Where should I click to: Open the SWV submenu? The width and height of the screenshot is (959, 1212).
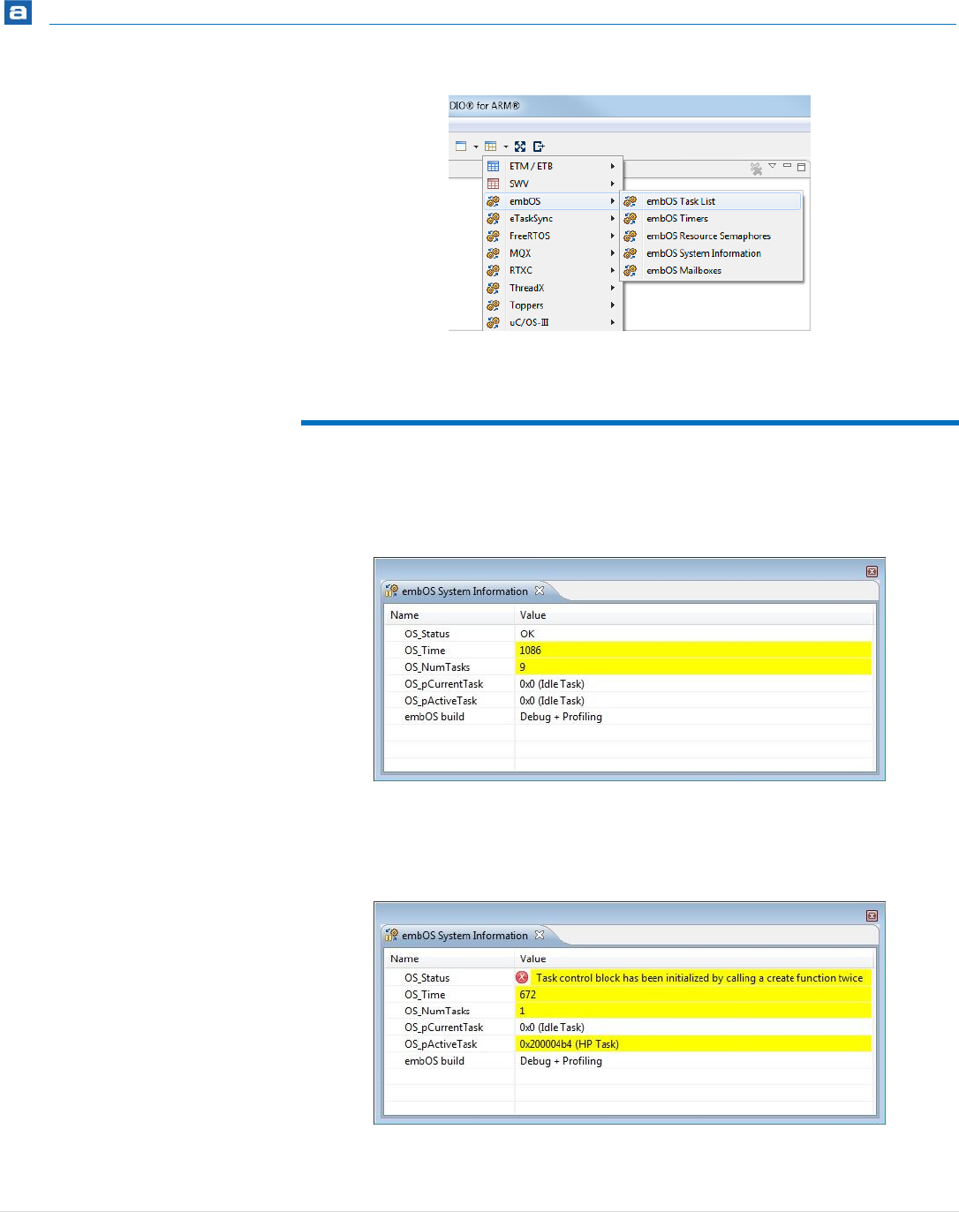(553, 184)
